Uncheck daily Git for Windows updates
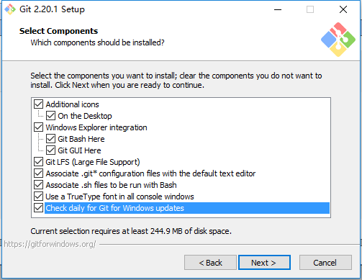This screenshot has width=362, height=280. [38, 208]
